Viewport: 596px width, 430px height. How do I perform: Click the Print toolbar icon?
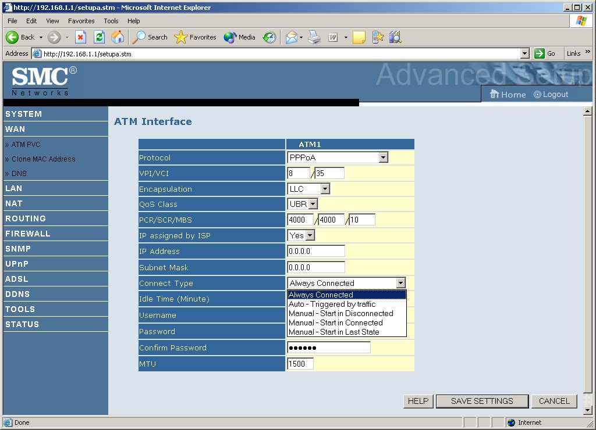point(314,37)
